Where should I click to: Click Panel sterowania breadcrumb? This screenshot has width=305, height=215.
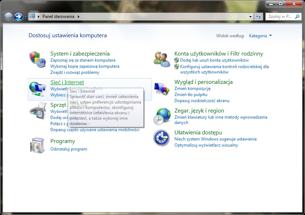pyautogui.click(x=58, y=16)
